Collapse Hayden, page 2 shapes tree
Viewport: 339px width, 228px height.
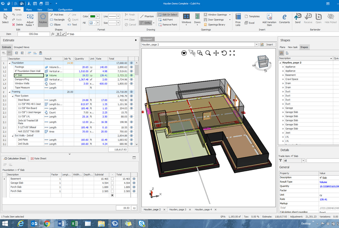pos(281,63)
